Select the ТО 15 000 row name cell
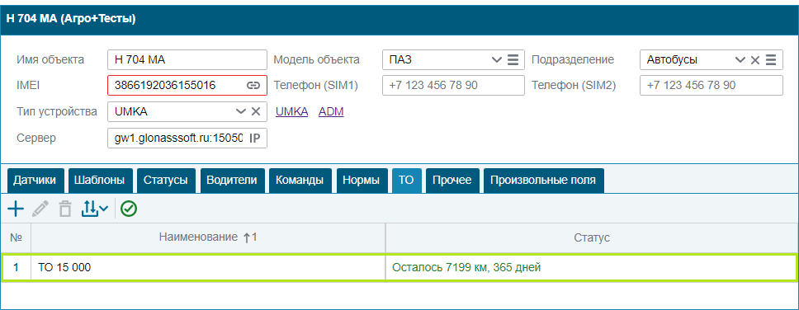This screenshot has width=799, height=310. [208, 267]
